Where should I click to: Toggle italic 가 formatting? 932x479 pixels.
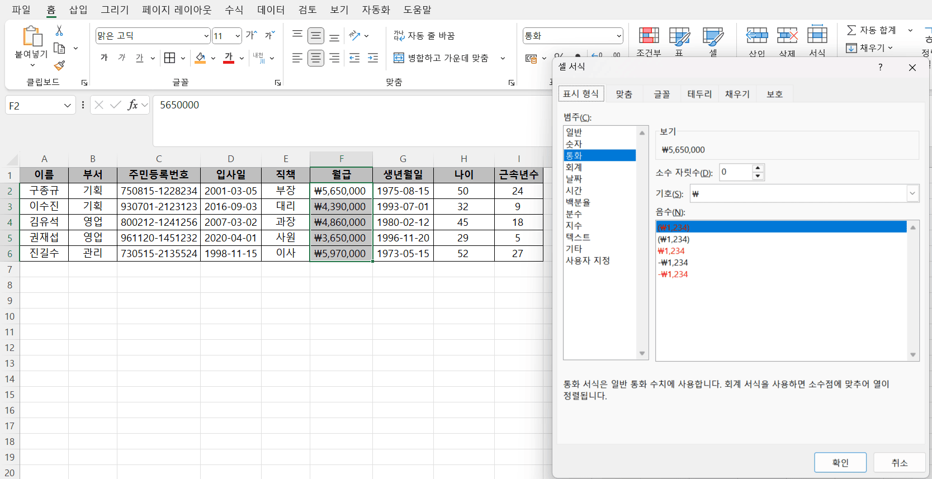point(122,58)
